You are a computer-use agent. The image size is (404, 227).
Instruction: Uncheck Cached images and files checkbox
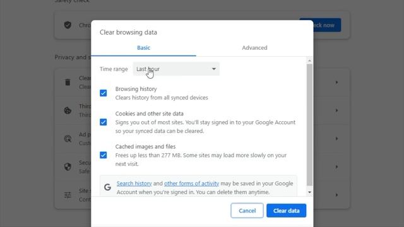pos(104,155)
